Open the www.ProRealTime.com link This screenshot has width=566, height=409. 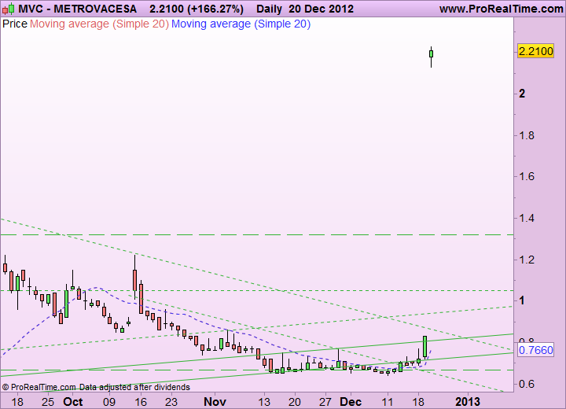click(x=501, y=9)
